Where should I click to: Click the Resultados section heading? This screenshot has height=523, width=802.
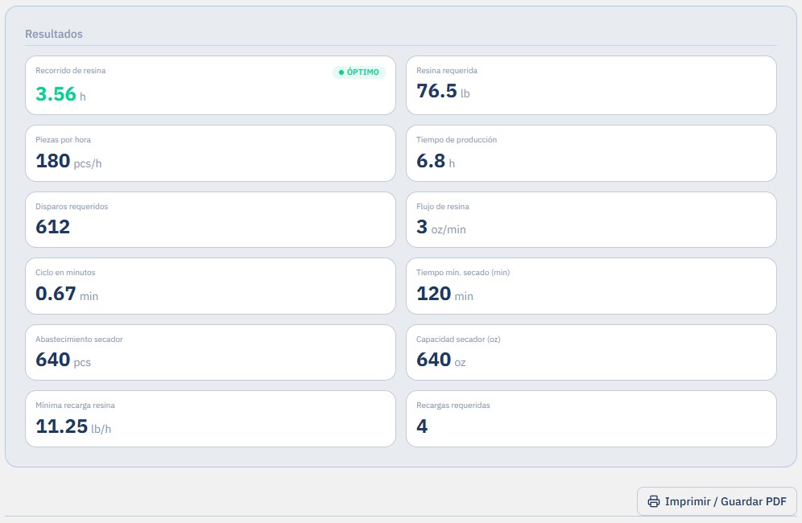pyautogui.click(x=54, y=34)
